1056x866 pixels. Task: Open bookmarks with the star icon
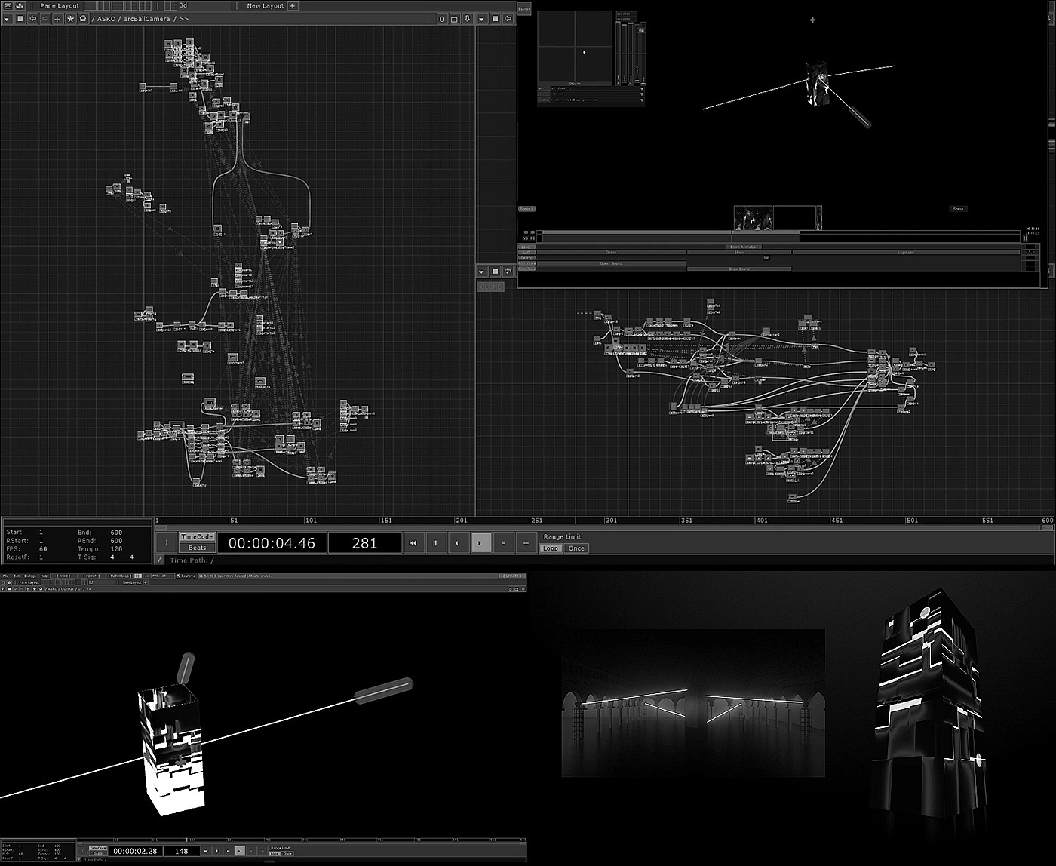(x=70, y=19)
